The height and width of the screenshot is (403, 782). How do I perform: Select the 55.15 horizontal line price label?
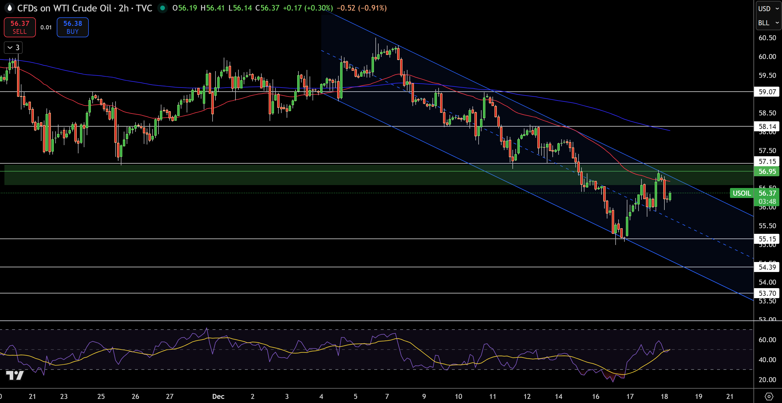coord(767,239)
